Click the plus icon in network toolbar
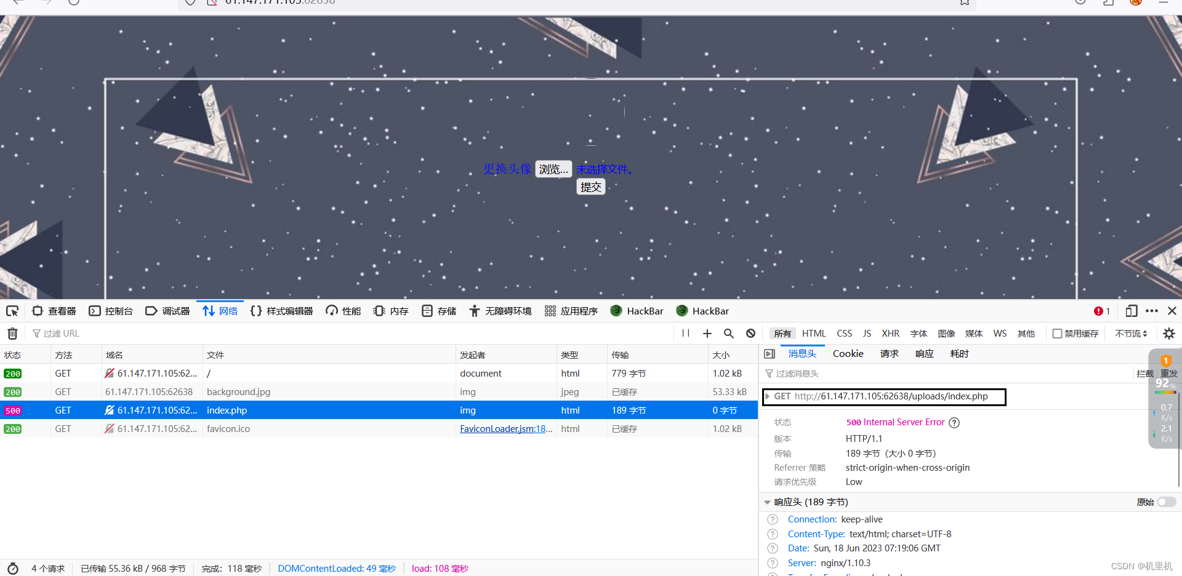 coord(707,334)
